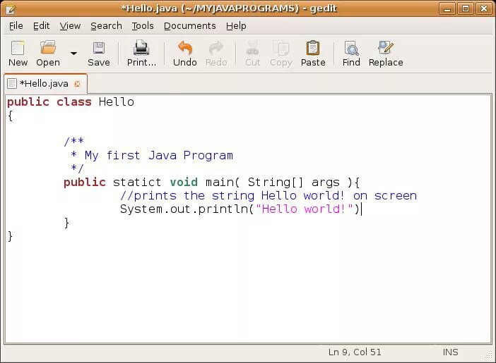Click the 'My first Java Program' comment
This screenshot has height=363, width=496.
pos(159,156)
